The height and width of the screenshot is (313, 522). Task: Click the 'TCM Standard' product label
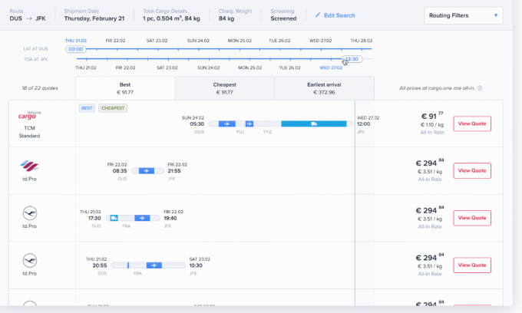[29, 132]
